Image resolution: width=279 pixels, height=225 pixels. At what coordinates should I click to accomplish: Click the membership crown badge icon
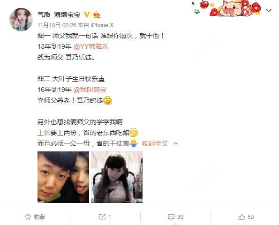(97, 15)
